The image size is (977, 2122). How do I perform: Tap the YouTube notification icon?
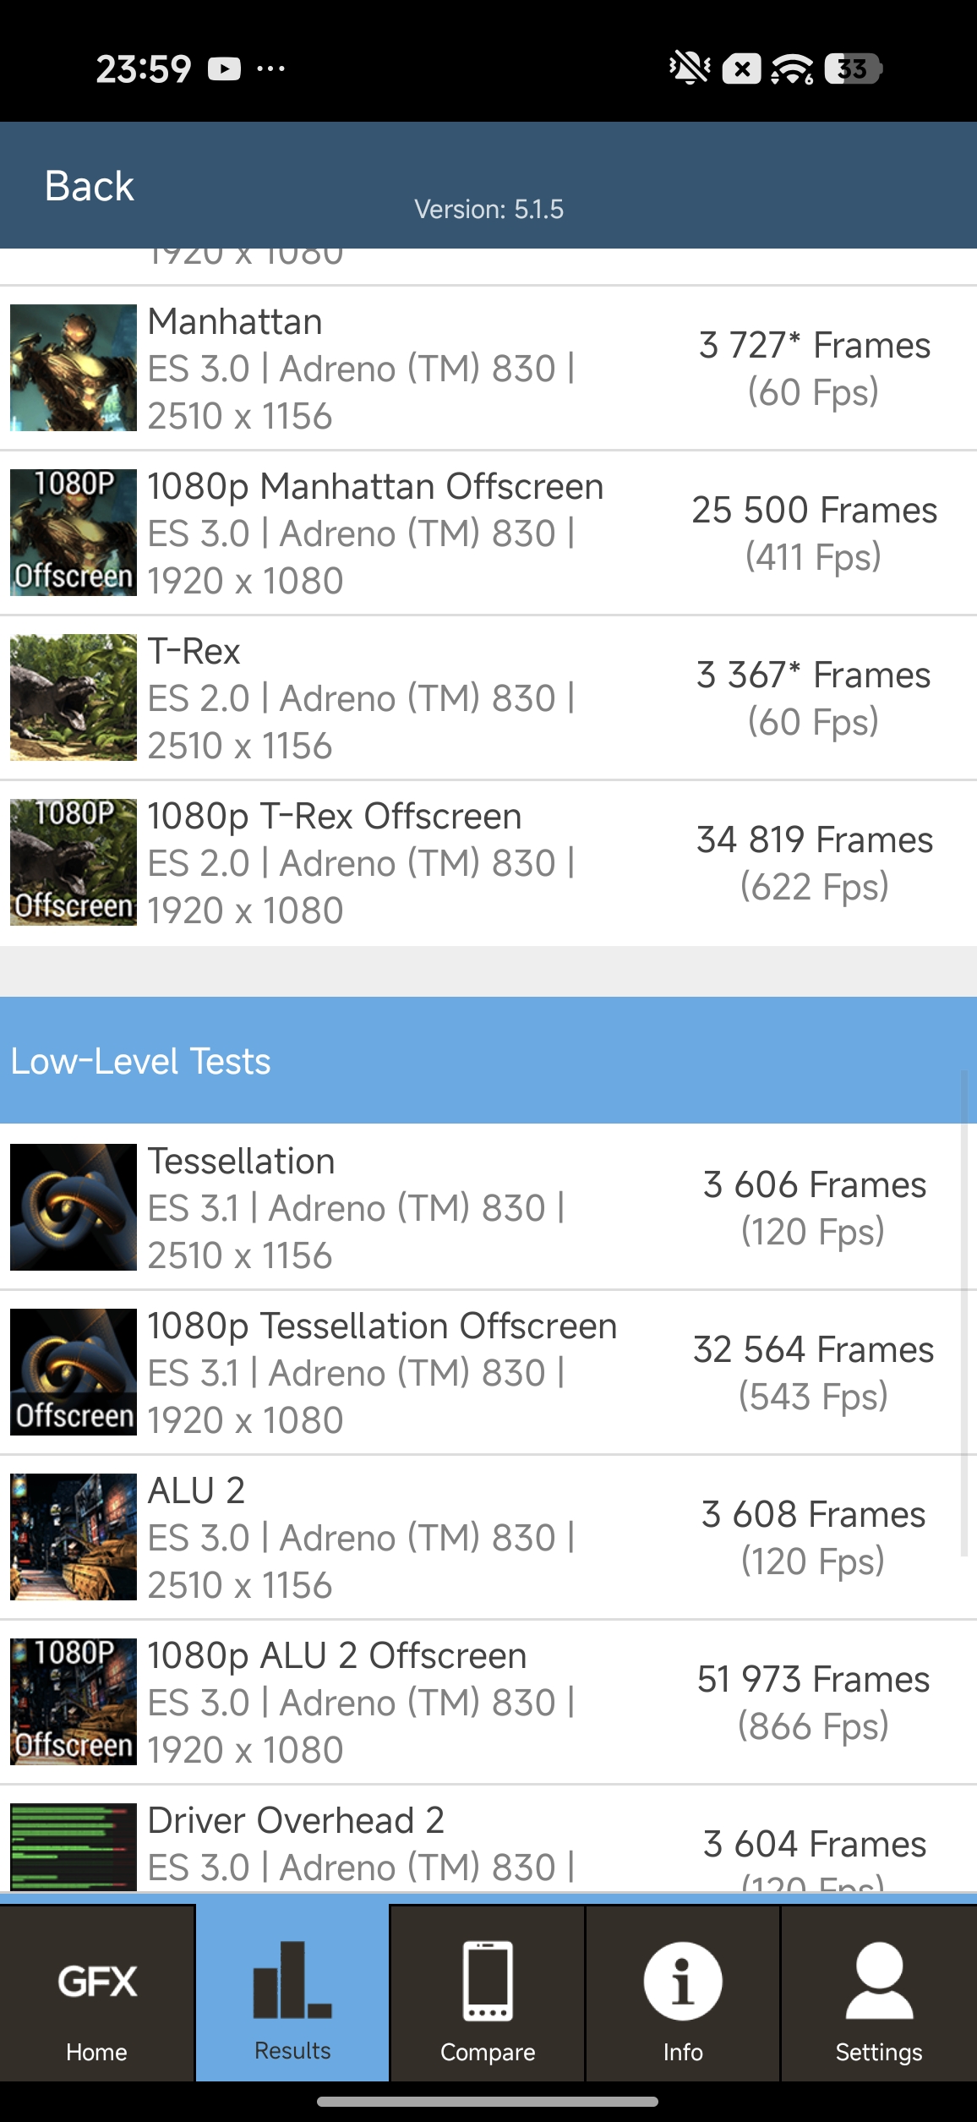(225, 68)
